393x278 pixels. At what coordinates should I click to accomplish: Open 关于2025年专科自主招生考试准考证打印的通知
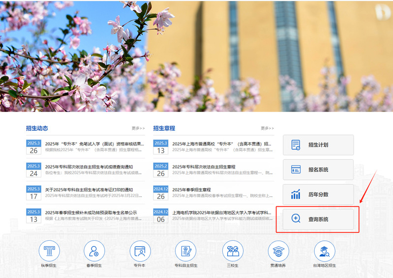coord(89,190)
